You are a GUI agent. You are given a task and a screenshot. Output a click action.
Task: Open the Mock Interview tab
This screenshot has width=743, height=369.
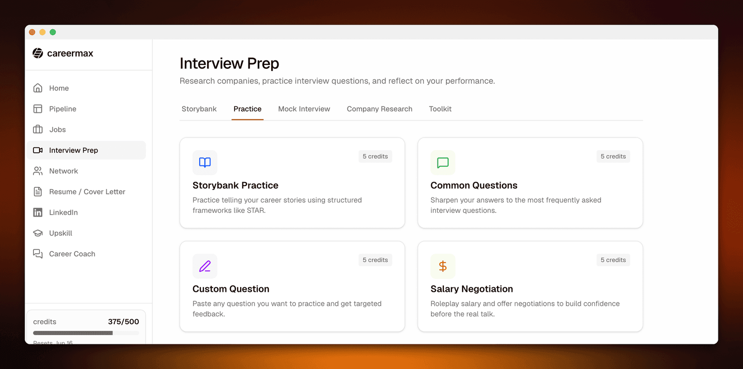click(304, 109)
